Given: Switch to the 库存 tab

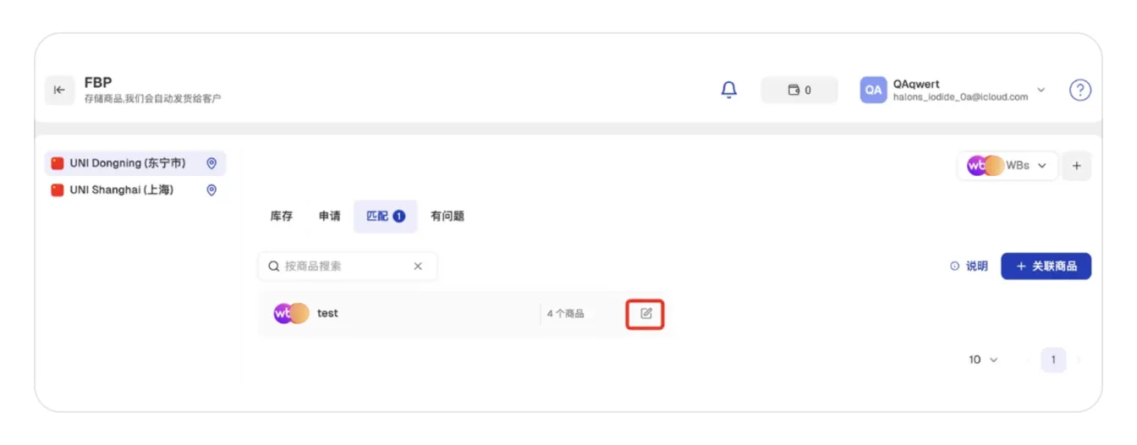Looking at the screenshot, I should (x=282, y=217).
